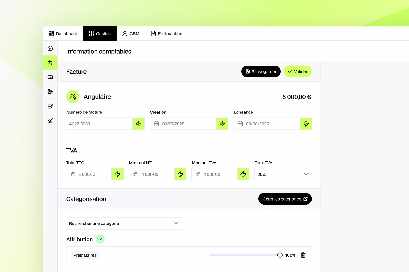Click lightning icon beside Échéance date
Viewport: 409px width, 272px height.
coord(306,124)
